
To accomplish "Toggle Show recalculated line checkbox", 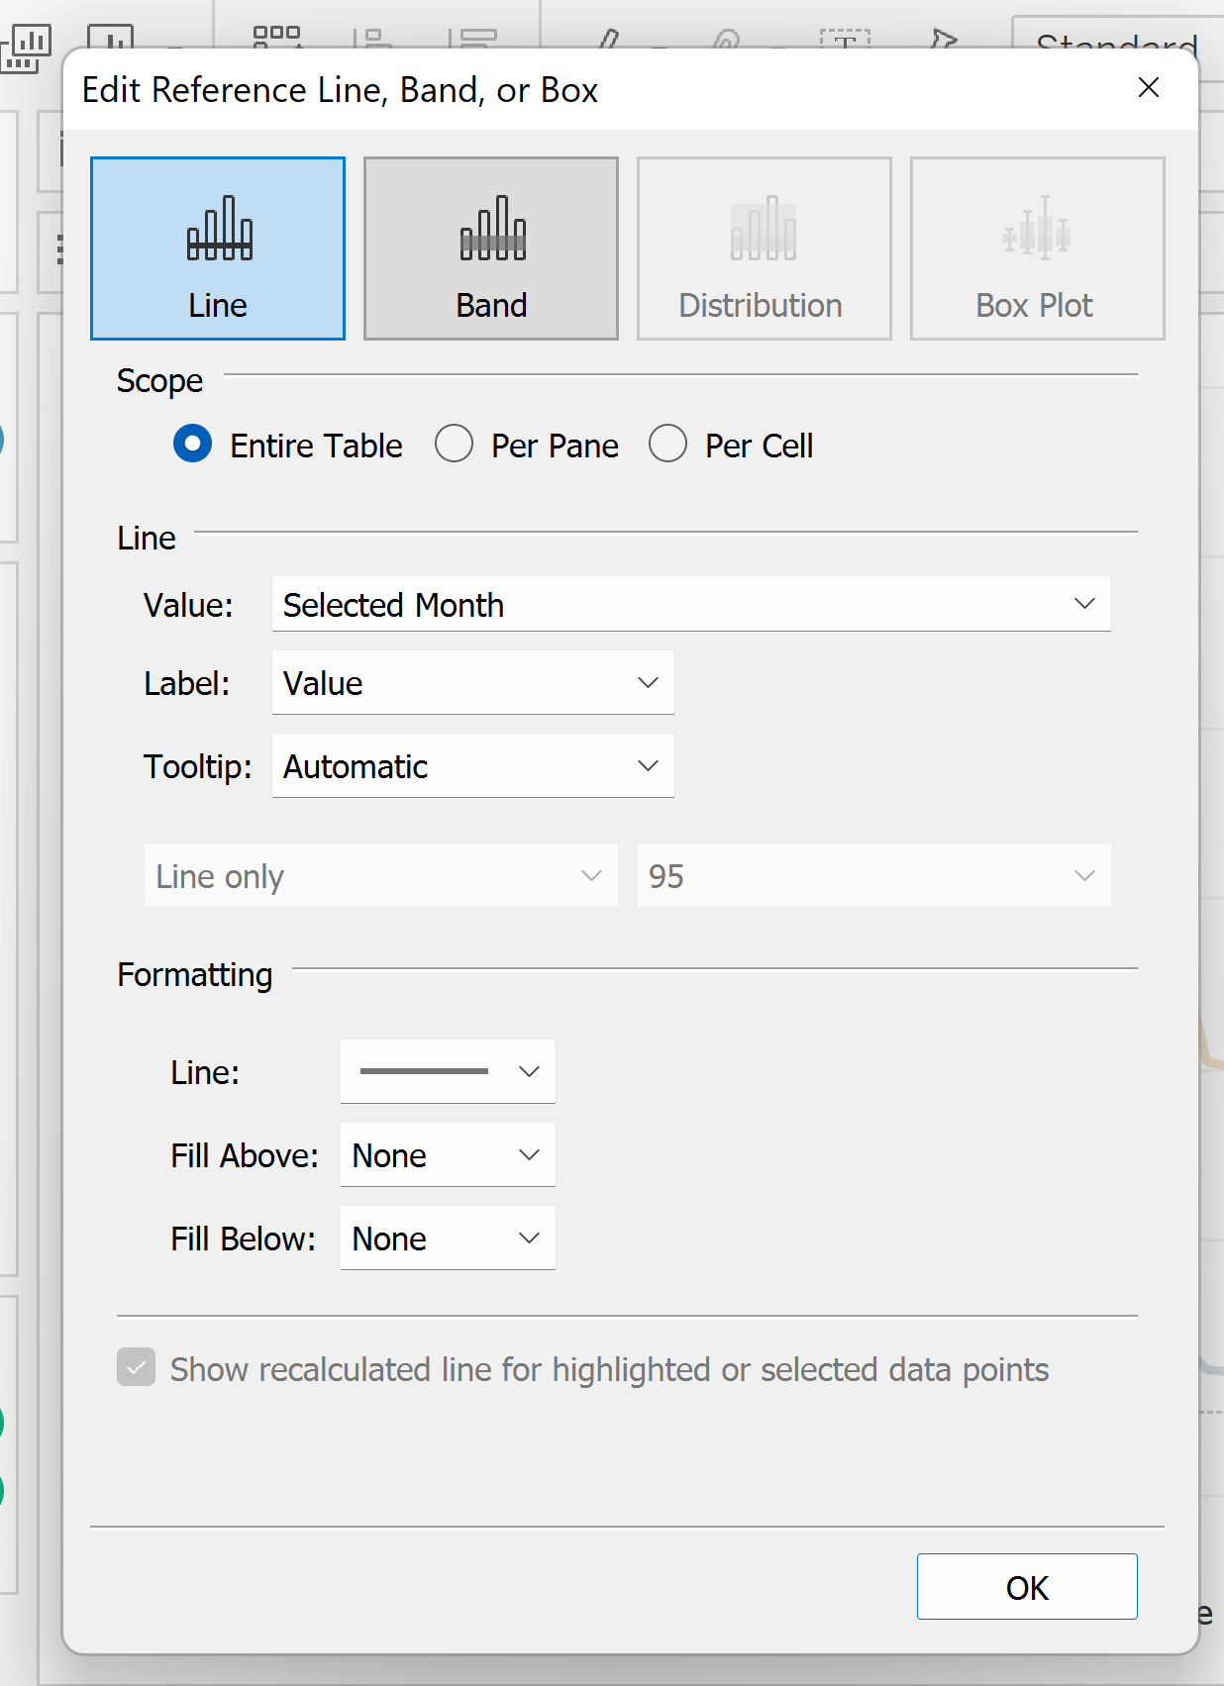I will point(137,1368).
